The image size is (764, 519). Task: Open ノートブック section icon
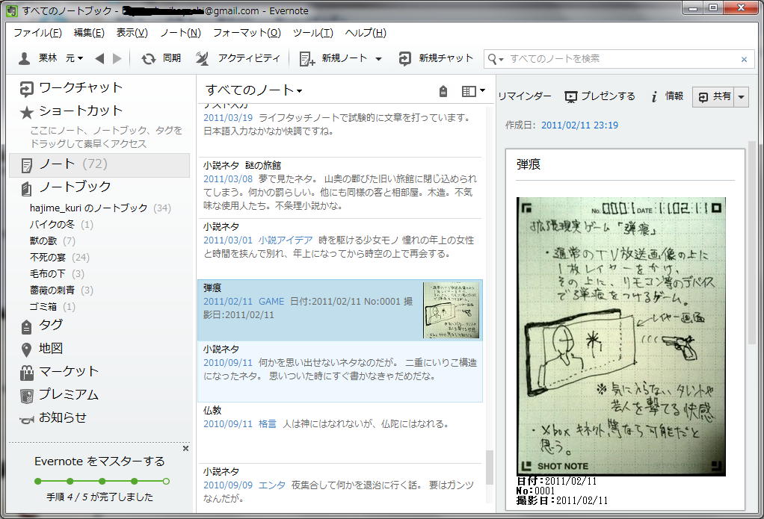point(26,188)
